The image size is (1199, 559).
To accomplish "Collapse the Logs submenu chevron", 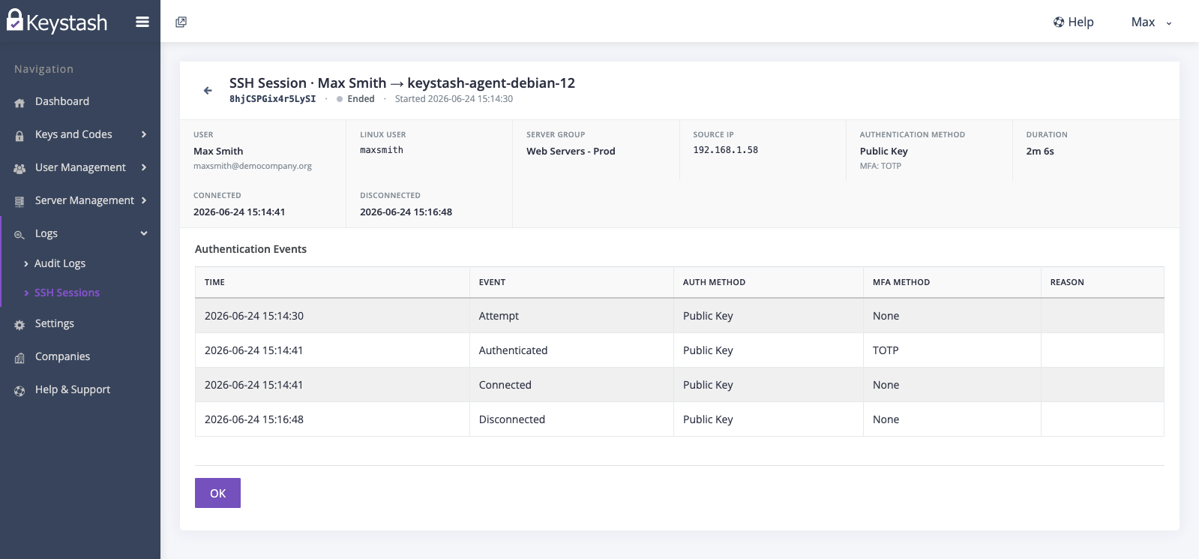I will click(144, 233).
